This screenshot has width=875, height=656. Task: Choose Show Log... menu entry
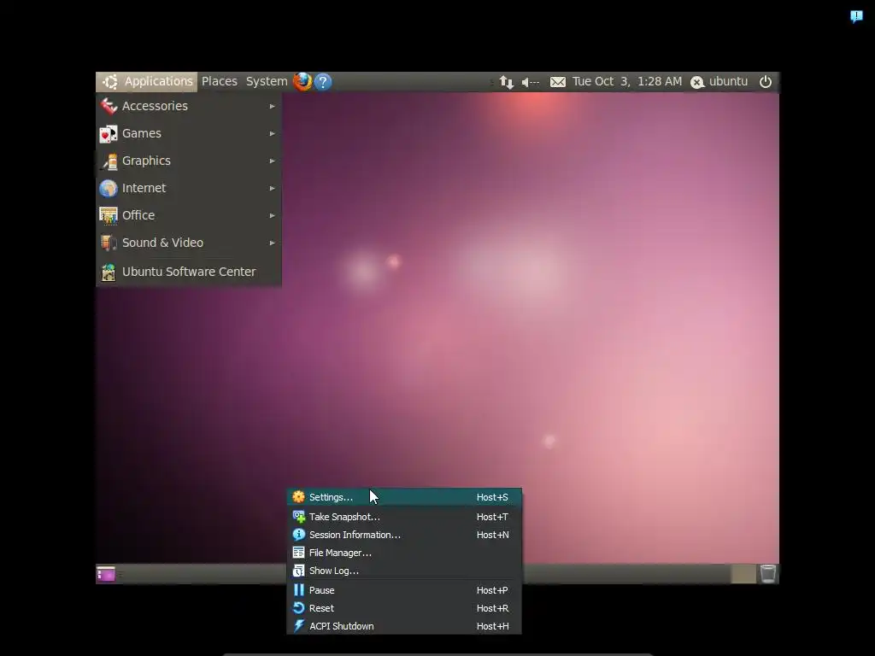(x=404, y=570)
